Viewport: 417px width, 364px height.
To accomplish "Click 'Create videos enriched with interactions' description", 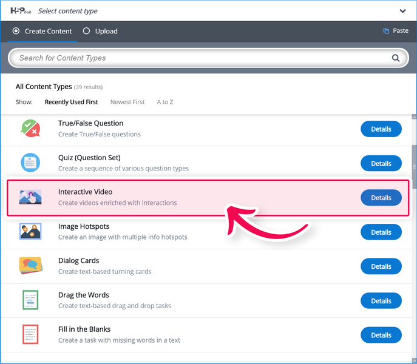I will (118, 203).
